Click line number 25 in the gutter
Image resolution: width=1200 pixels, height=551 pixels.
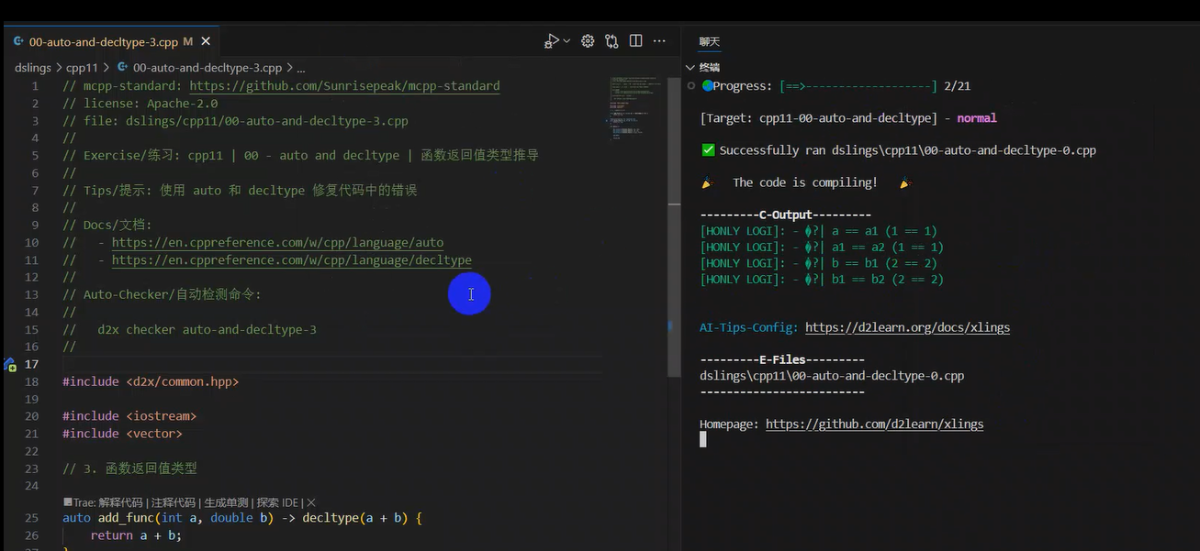[32, 518]
